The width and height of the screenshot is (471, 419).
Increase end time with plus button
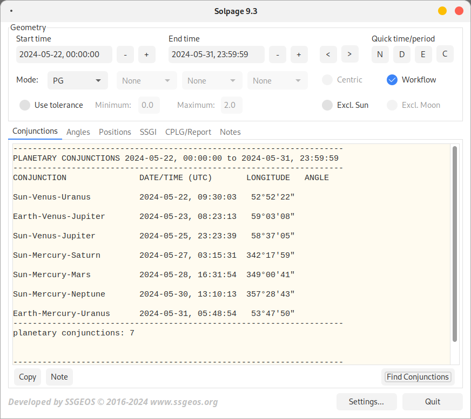point(299,54)
